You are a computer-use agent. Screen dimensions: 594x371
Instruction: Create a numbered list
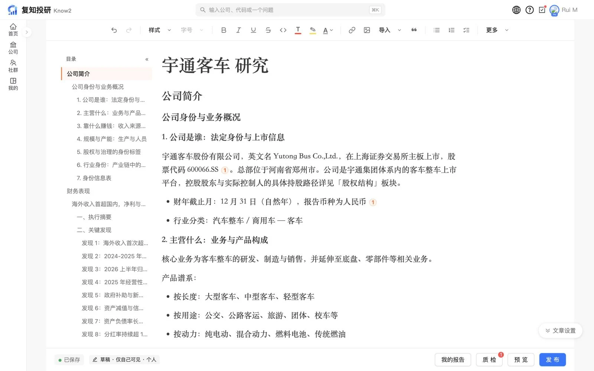pyautogui.click(x=451, y=30)
